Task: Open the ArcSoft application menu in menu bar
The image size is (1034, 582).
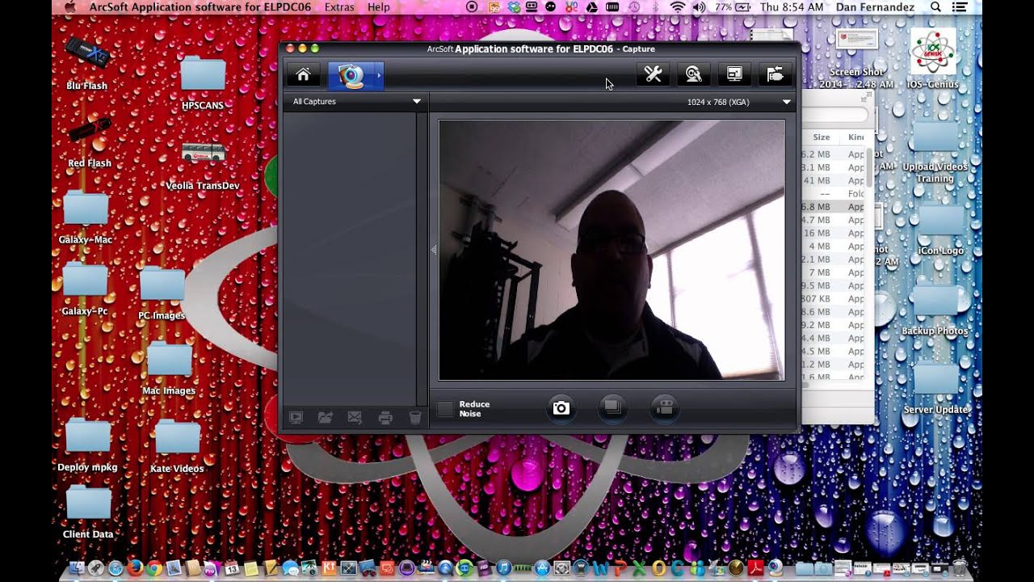Action: coord(200,7)
